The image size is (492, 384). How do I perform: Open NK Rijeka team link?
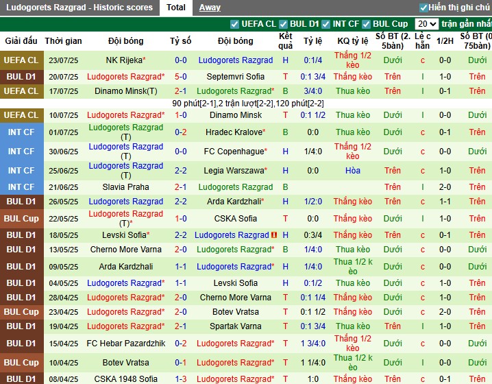[x=125, y=60]
